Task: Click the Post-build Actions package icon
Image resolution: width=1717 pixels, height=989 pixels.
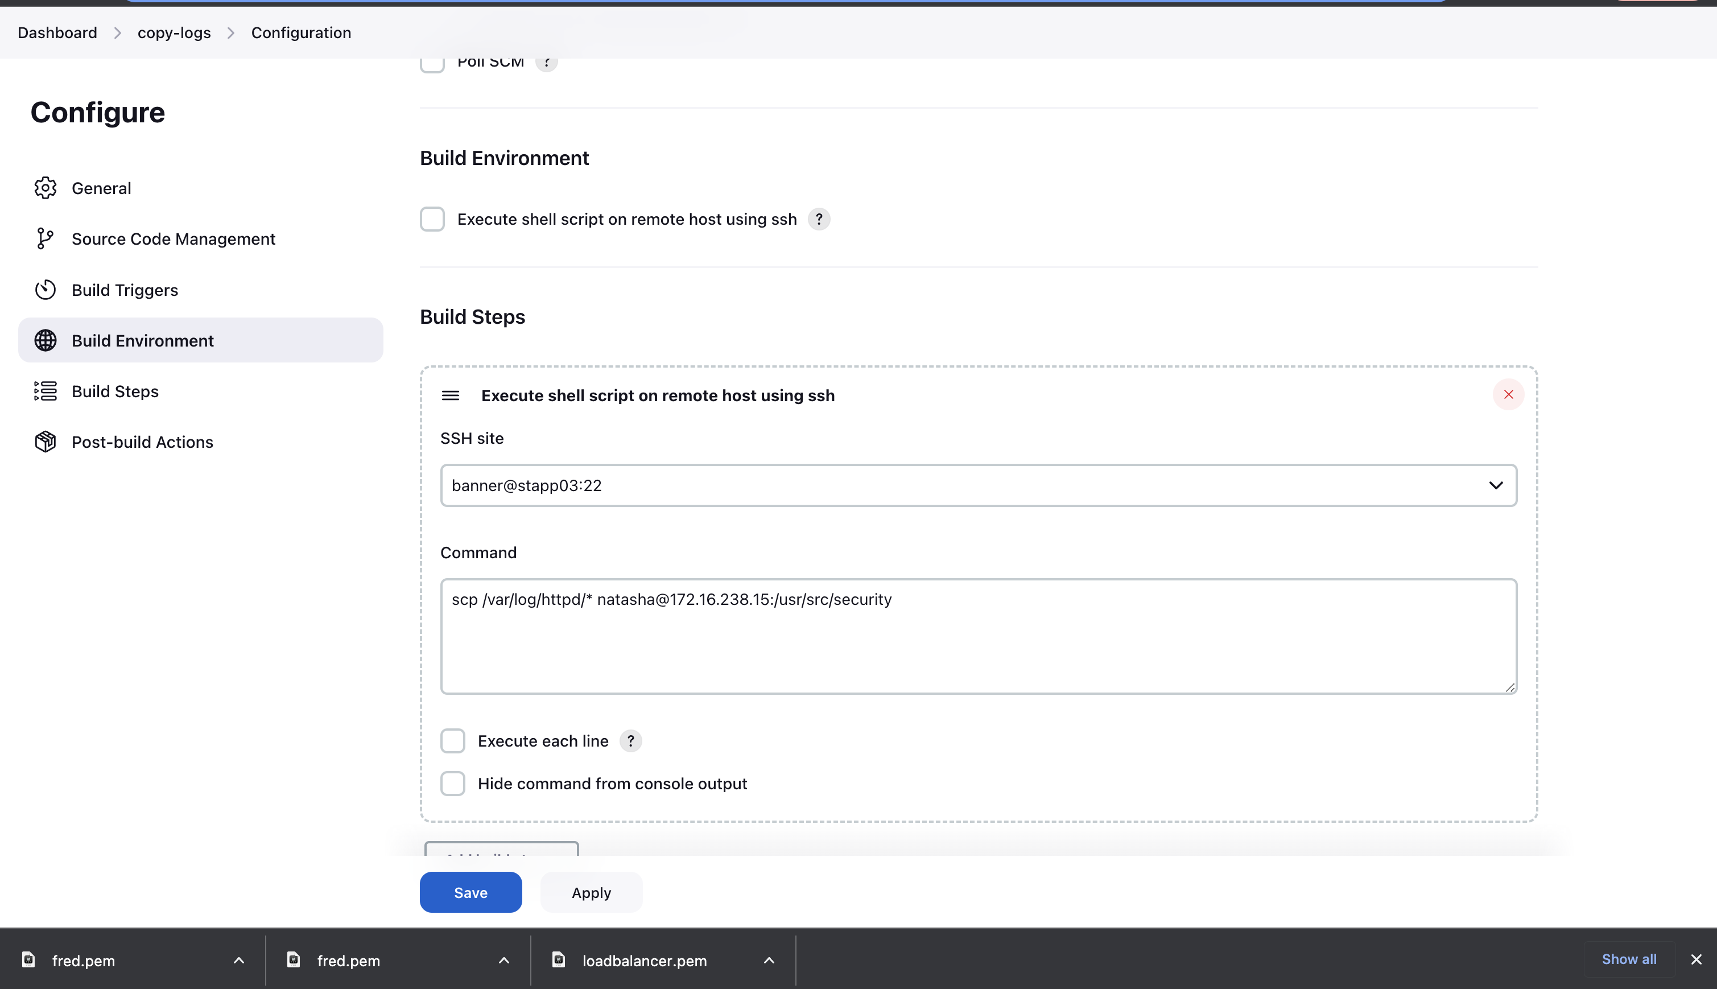Action: click(x=45, y=442)
